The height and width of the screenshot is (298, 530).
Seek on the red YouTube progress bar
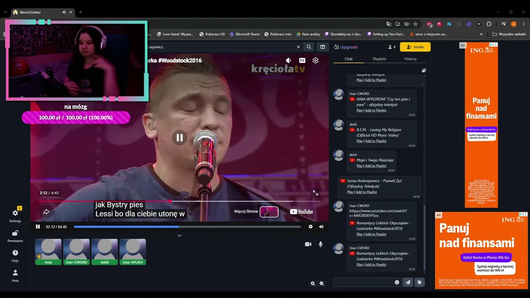179,202
